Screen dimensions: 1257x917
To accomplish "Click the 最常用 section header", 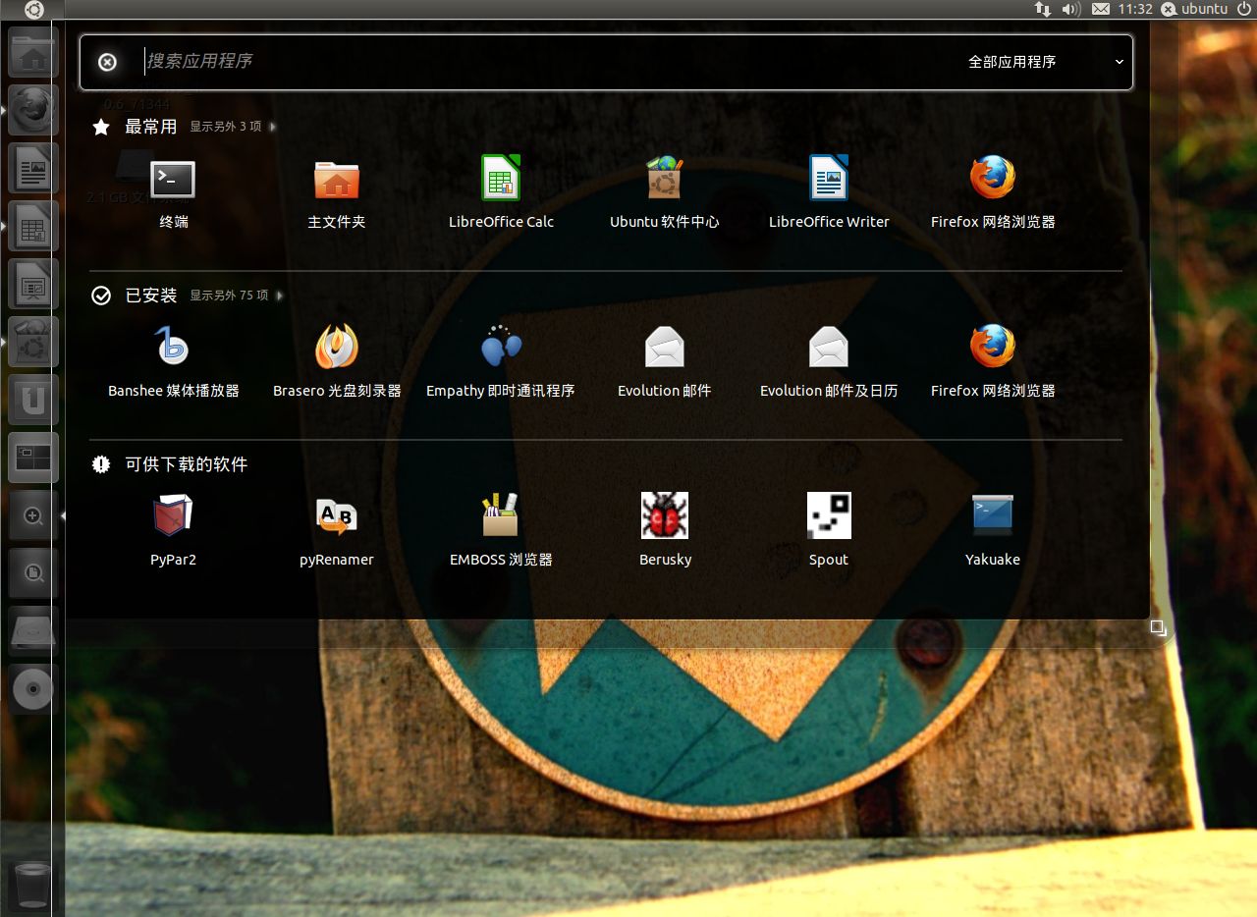I will [x=150, y=127].
